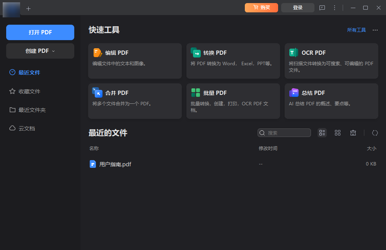Open 最近文件夹 in the sidebar
386x250 pixels.
pos(32,110)
